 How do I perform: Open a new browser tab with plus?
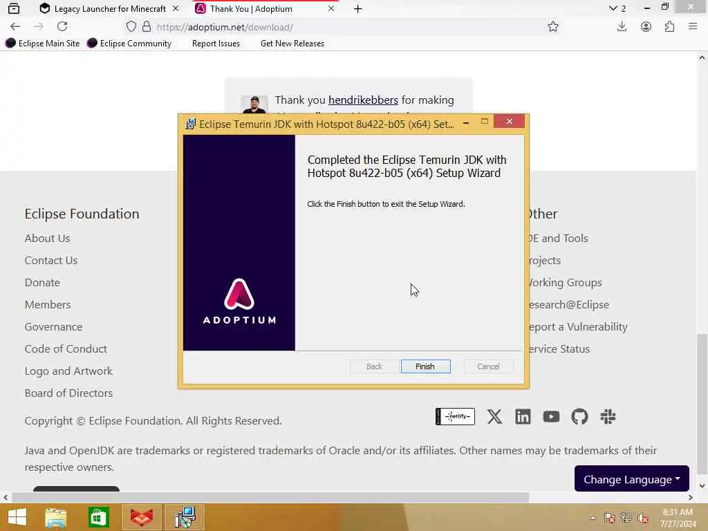[x=357, y=8]
